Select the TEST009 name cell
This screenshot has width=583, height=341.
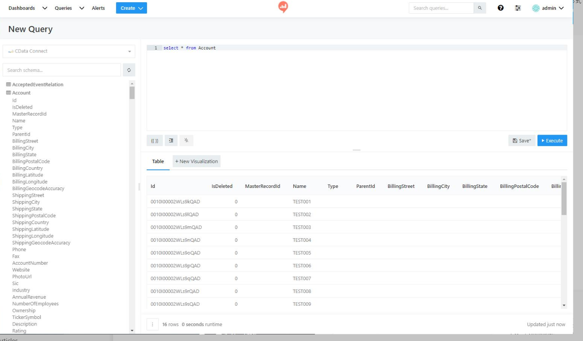[x=302, y=304]
